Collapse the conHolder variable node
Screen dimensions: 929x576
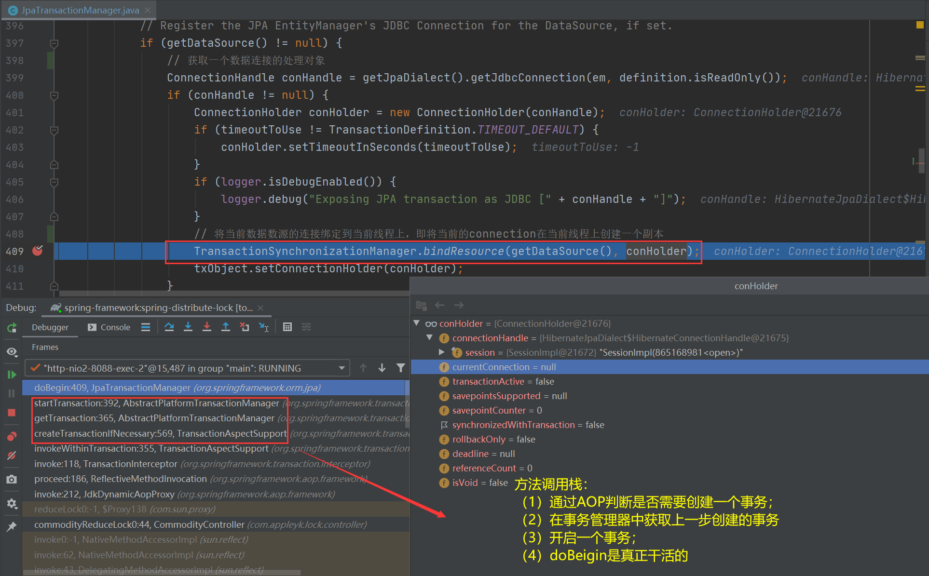417,323
